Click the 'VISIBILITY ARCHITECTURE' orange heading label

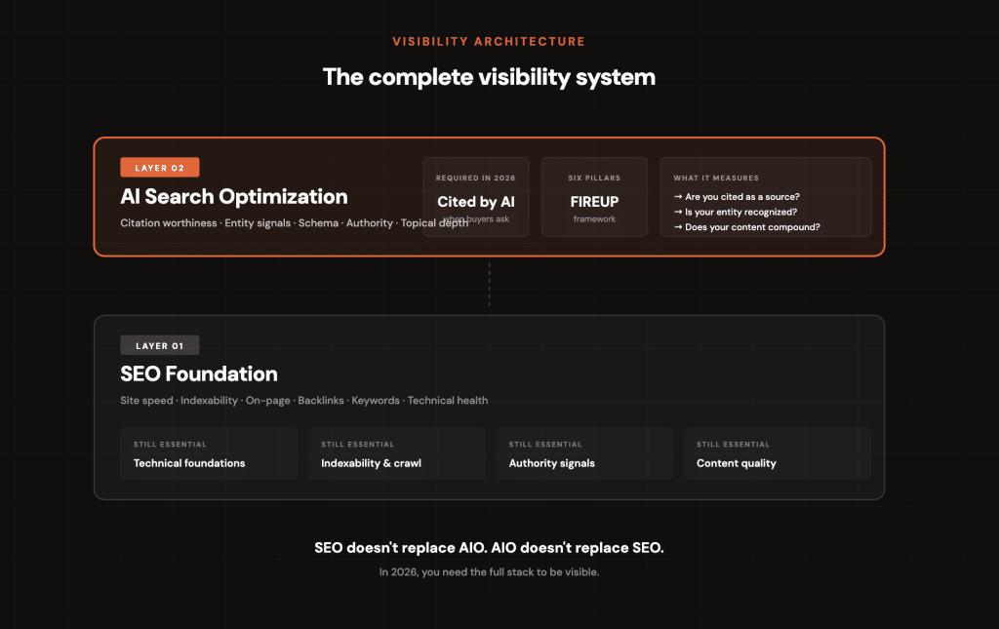pyautogui.click(x=489, y=41)
